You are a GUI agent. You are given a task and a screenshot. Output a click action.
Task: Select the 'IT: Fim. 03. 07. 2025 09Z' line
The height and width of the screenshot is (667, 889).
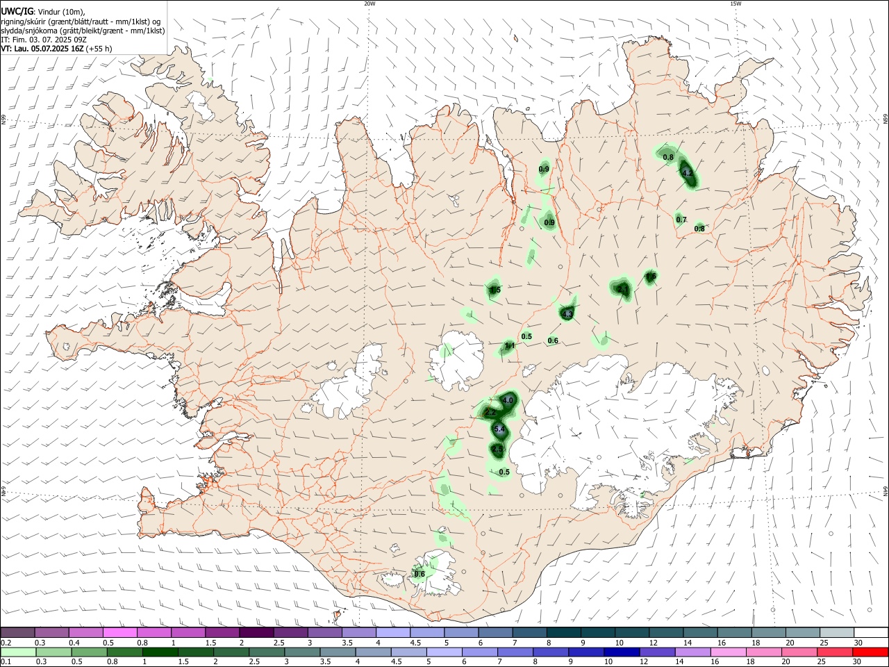tap(44, 40)
